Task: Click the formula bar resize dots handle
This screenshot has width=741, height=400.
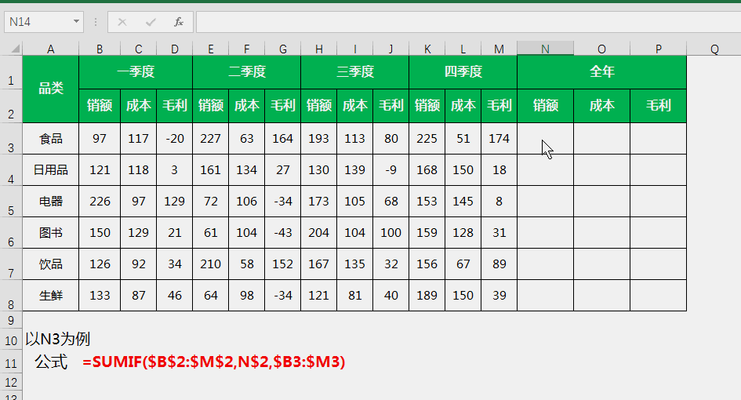Action: click(96, 22)
